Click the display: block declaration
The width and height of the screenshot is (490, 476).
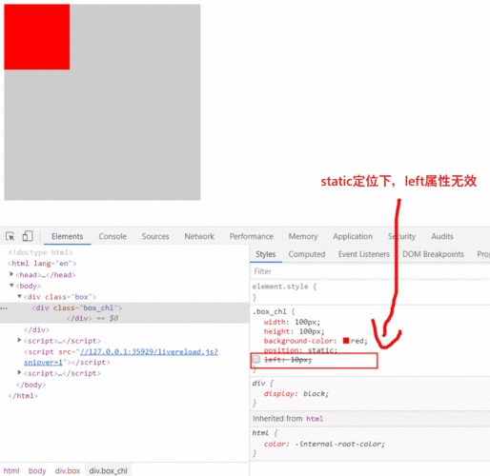click(296, 394)
